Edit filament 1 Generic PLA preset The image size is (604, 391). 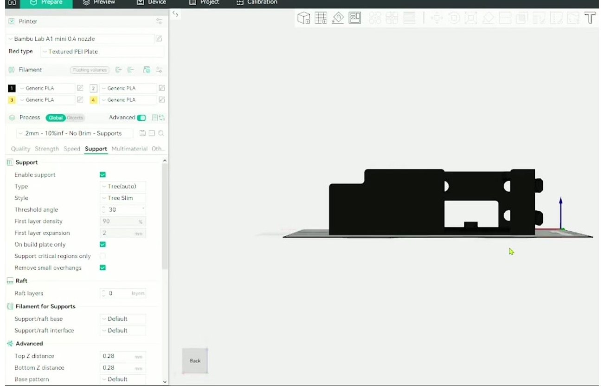(80, 88)
